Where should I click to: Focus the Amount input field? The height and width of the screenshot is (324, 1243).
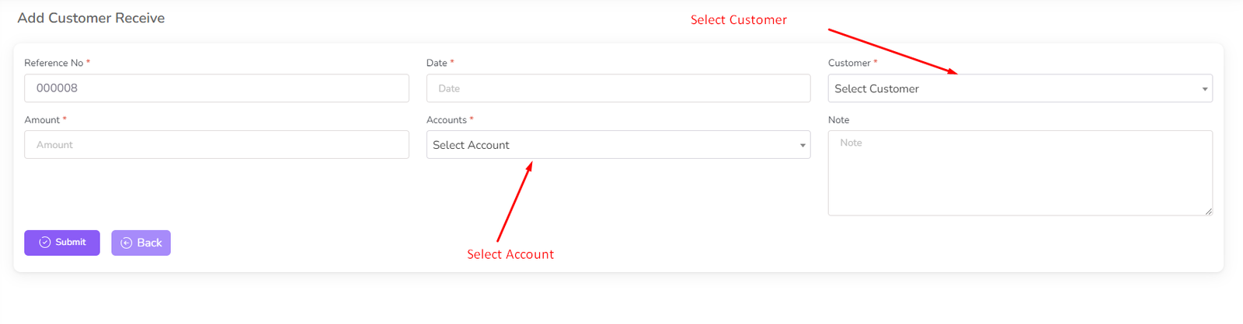[216, 145]
